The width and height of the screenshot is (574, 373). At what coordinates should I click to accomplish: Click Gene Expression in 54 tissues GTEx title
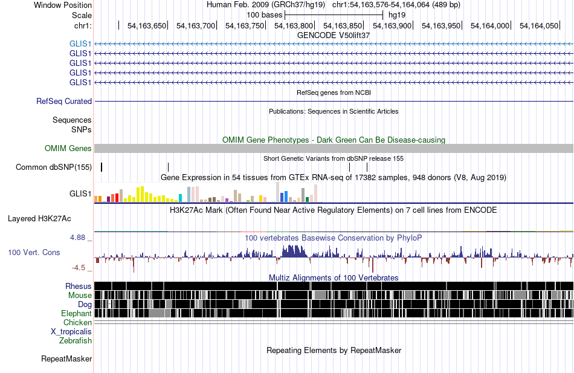(334, 177)
